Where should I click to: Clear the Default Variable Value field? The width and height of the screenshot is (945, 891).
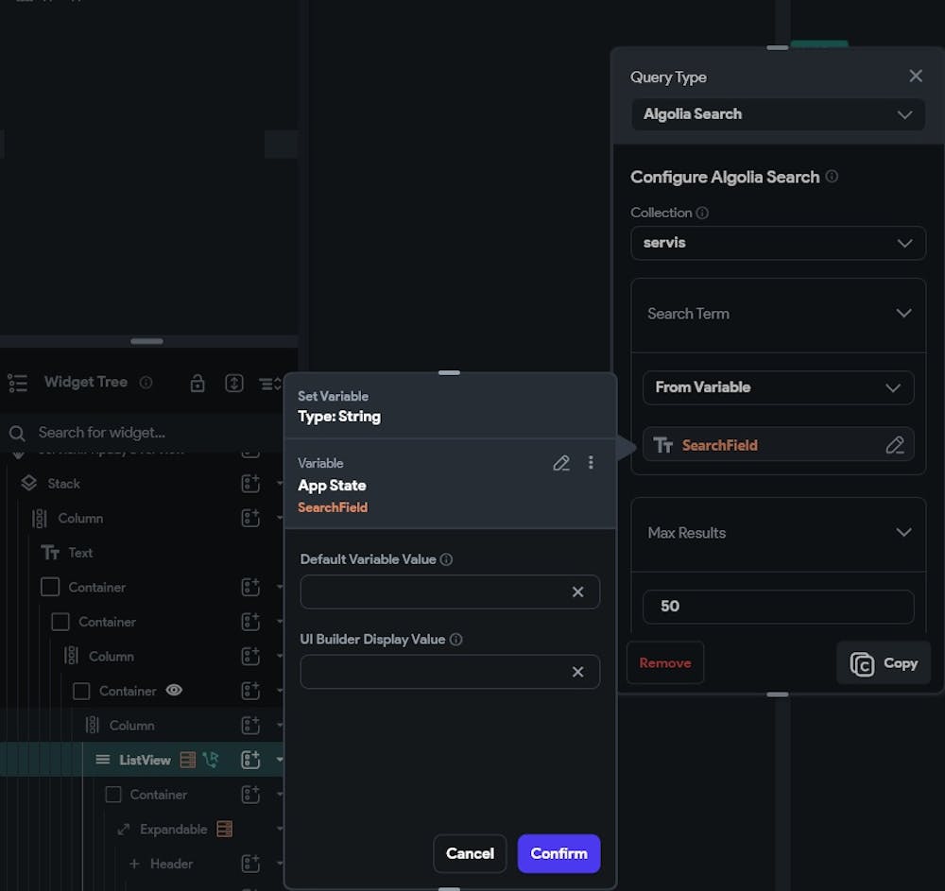tap(577, 592)
